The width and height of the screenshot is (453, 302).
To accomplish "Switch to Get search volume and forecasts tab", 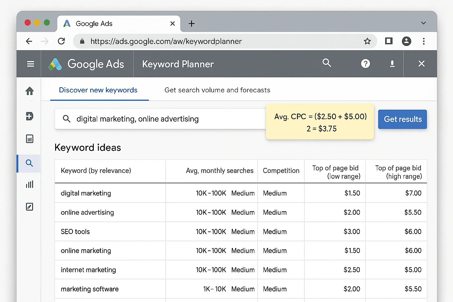I will coord(217,90).
